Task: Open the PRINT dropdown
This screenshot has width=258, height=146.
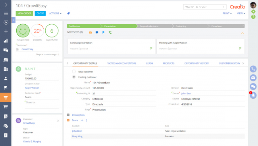Action: pos(227,14)
